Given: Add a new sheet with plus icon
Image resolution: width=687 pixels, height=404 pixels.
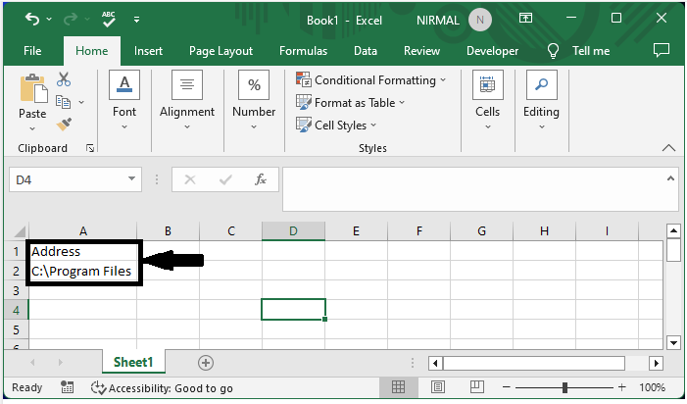Looking at the screenshot, I should tap(206, 362).
